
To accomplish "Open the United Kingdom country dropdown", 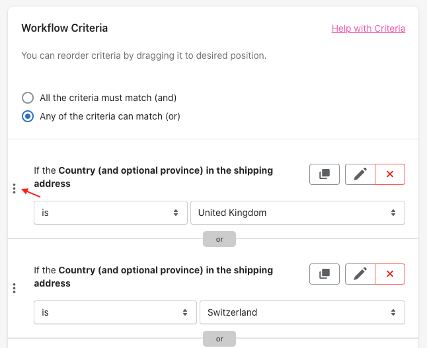I will [297, 213].
